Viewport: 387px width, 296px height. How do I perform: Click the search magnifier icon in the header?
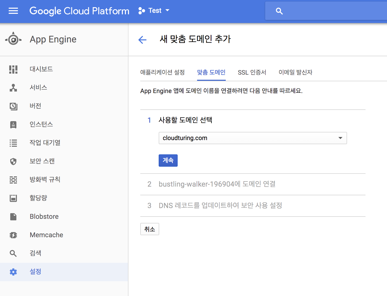point(279,11)
